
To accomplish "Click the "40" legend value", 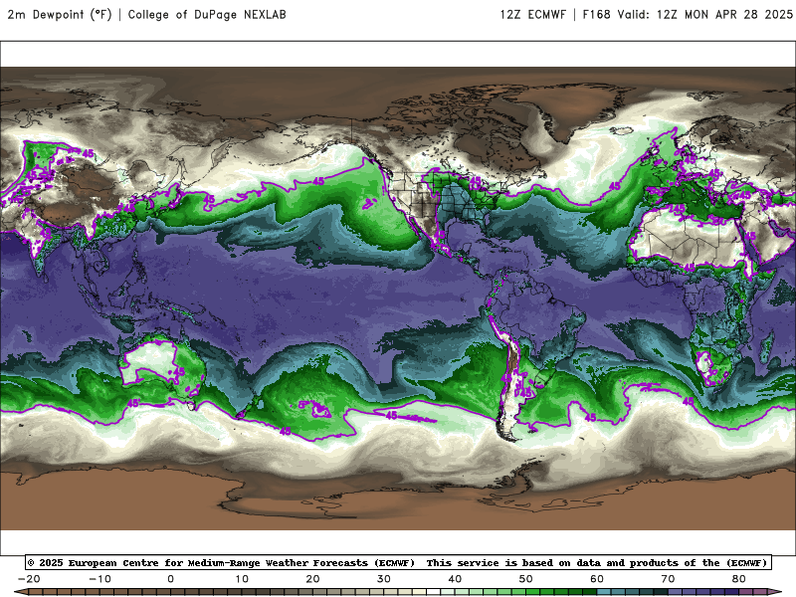I will (455, 579).
